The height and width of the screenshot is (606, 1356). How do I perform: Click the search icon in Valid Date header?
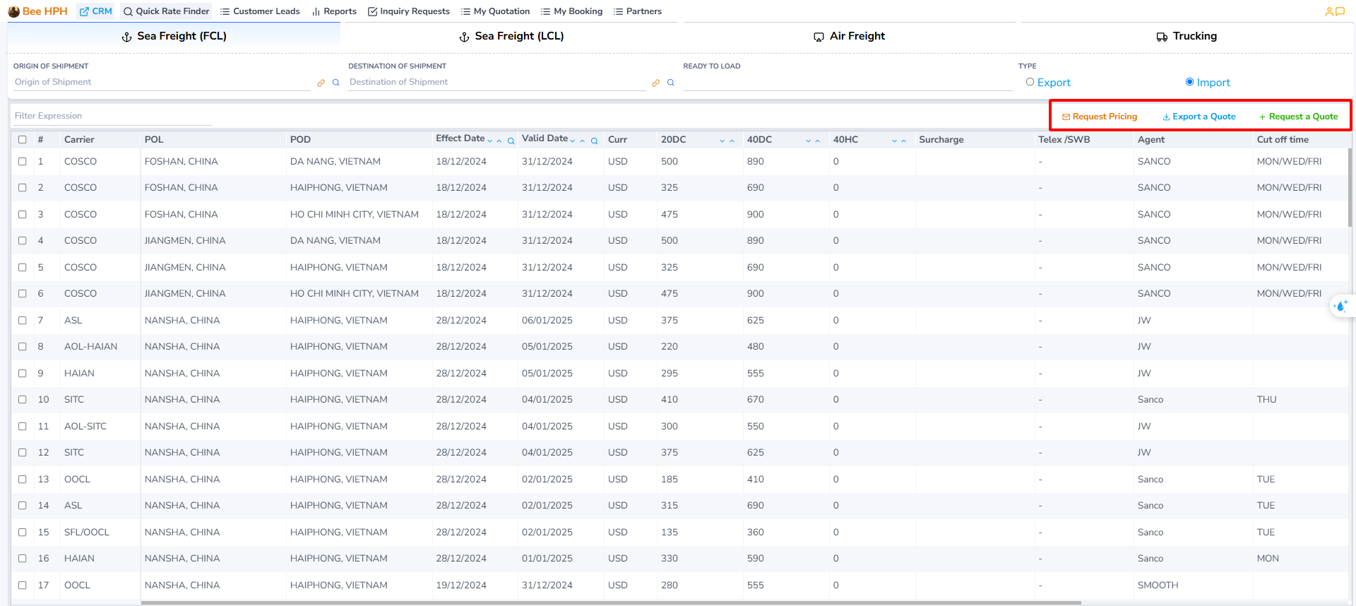tap(595, 141)
